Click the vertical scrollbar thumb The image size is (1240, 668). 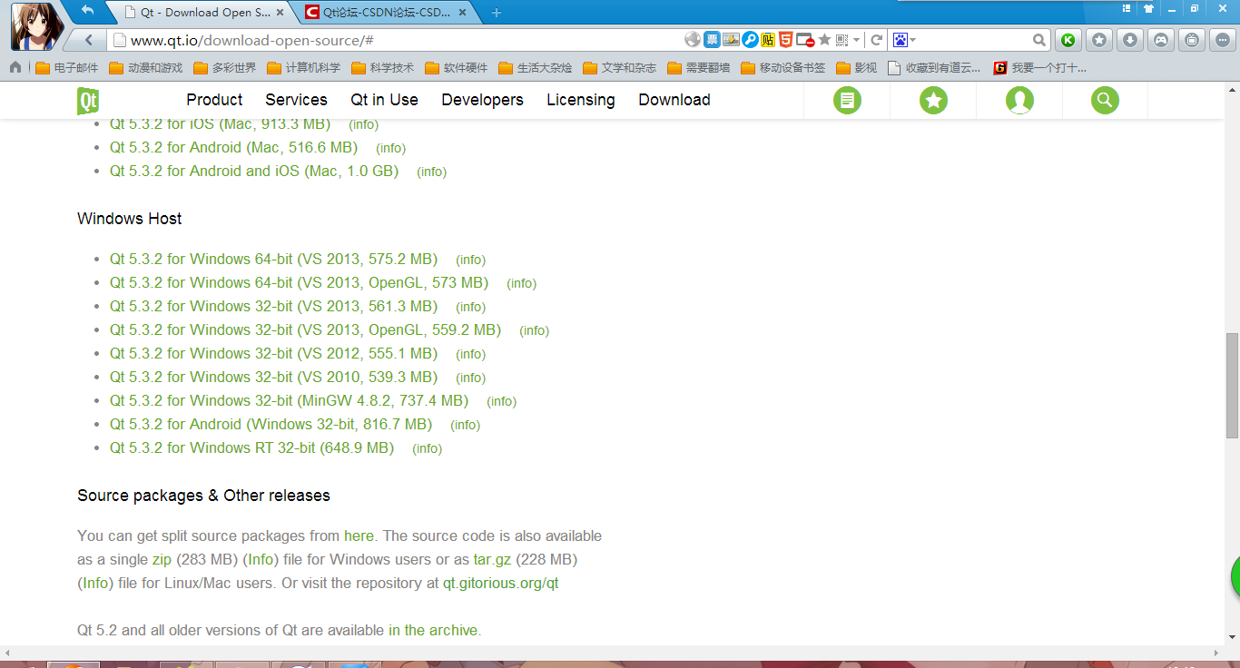tap(1232, 386)
